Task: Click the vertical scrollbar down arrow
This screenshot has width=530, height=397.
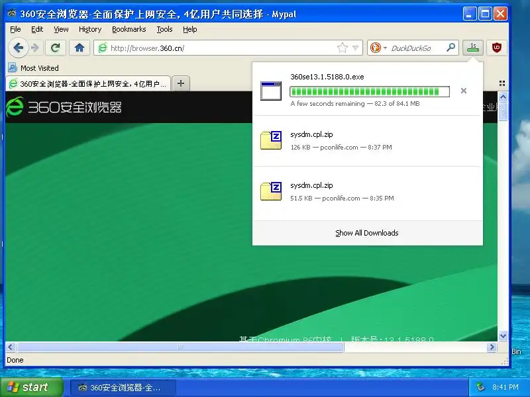Action: point(503,335)
